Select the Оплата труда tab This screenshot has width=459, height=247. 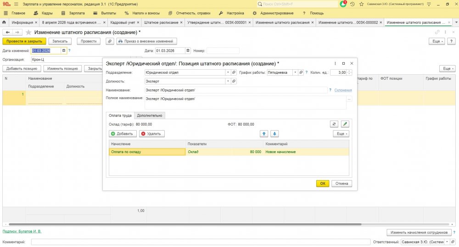tap(120, 115)
